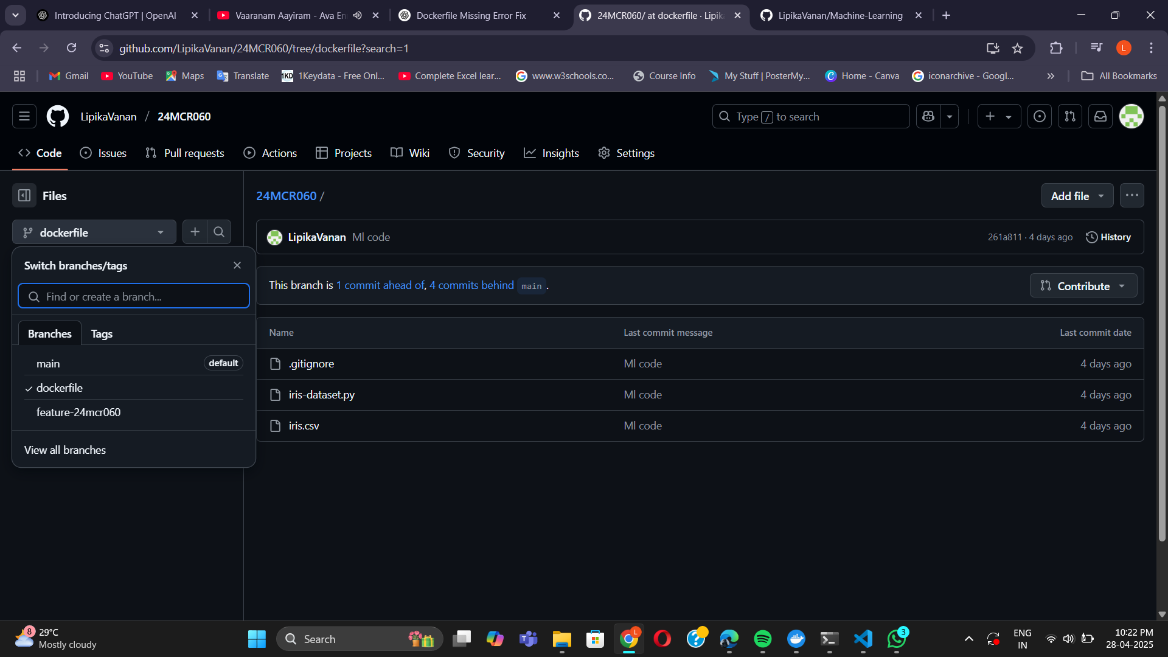Screen dimensions: 1168x657
Task: Select the dockerfile branch entry
Action: click(x=134, y=388)
